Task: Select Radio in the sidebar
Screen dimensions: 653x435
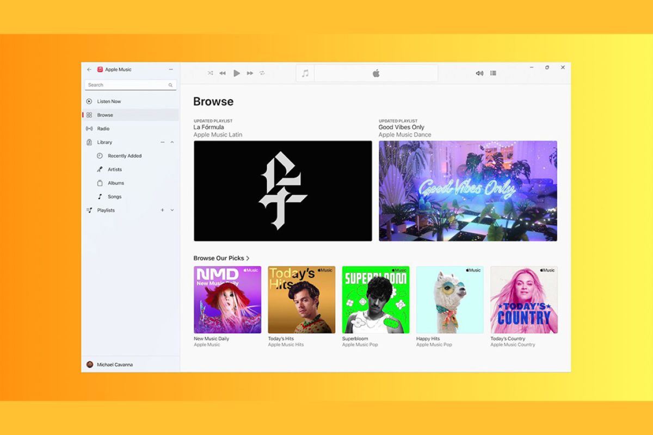Action: coord(103,129)
